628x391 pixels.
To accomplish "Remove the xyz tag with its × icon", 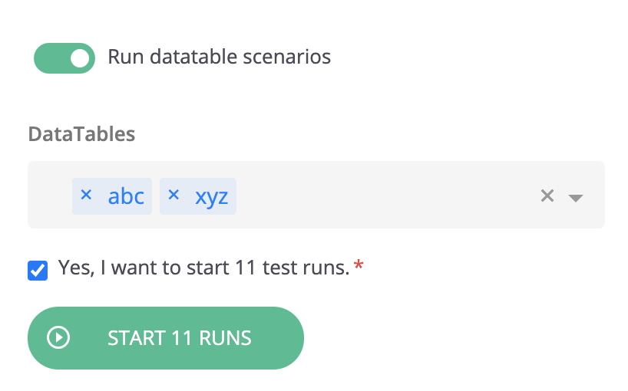I will (174, 195).
